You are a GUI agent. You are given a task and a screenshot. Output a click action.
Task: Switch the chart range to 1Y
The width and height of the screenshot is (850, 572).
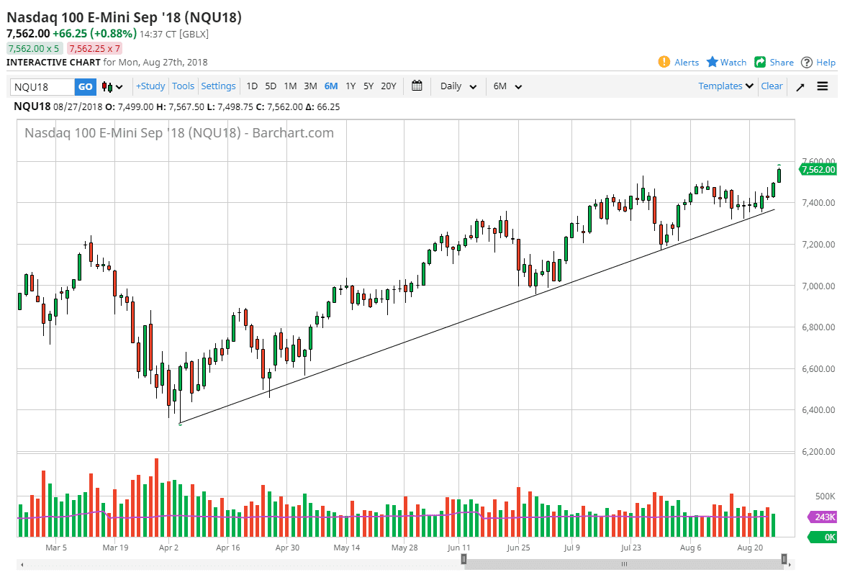point(351,86)
